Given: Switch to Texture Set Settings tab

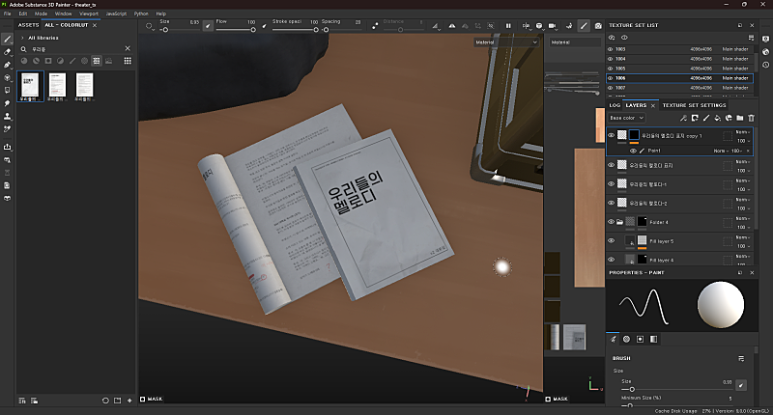Looking at the screenshot, I should 693,104.
